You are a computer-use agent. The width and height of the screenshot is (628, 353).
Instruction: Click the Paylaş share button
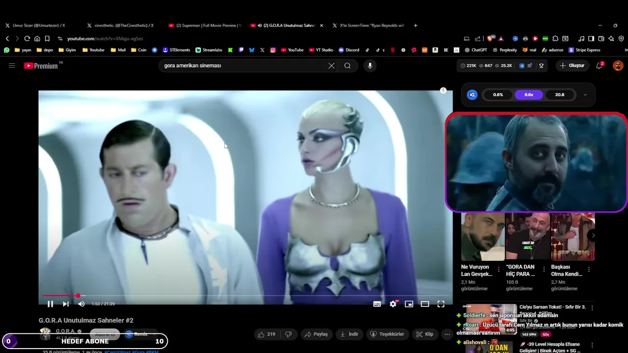[x=315, y=334]
